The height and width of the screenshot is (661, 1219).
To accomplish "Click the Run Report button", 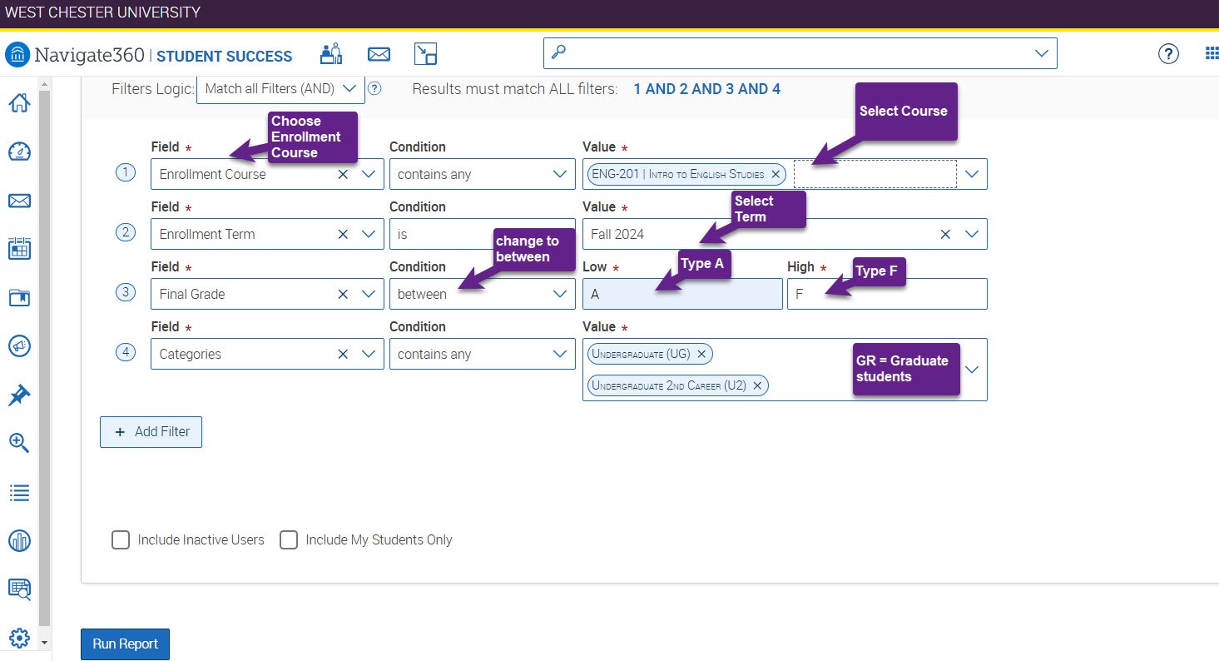I will click(x=125, y=644).
